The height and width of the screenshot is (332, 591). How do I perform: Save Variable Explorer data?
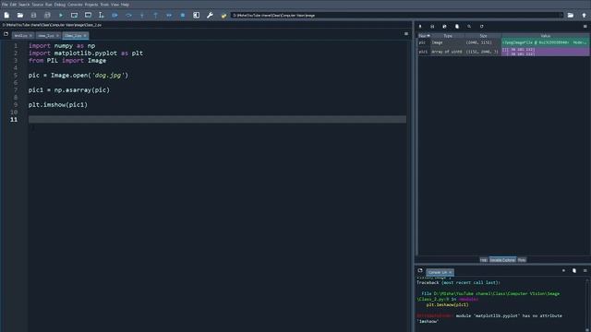(432, 27)
